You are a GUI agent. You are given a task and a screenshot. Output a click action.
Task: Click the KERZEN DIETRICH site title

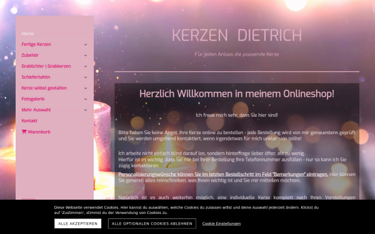tap(237, 35)
